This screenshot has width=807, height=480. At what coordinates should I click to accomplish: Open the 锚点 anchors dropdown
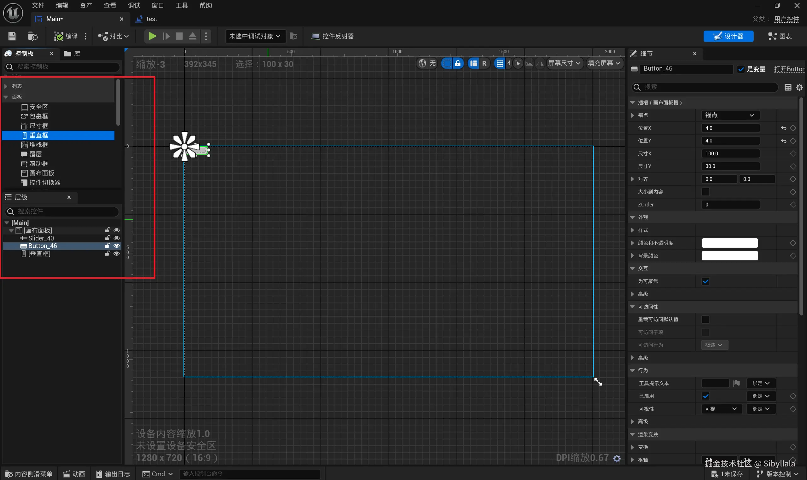tap(730, 115)
